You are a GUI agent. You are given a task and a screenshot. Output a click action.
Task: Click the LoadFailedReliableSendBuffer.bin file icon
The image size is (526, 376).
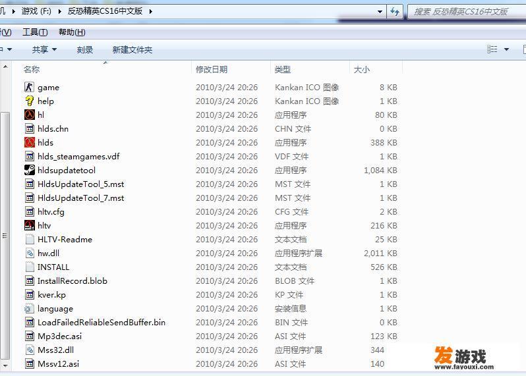(30, 322)
